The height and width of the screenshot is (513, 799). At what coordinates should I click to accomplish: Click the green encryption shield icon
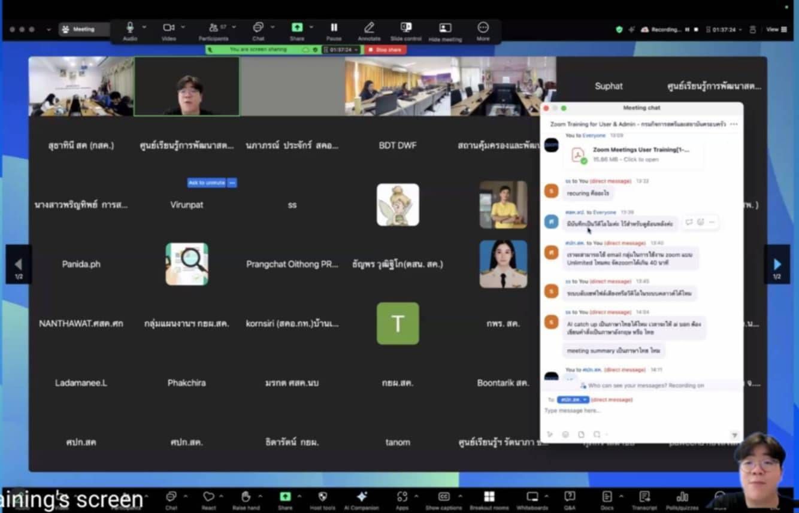[619, 29]
